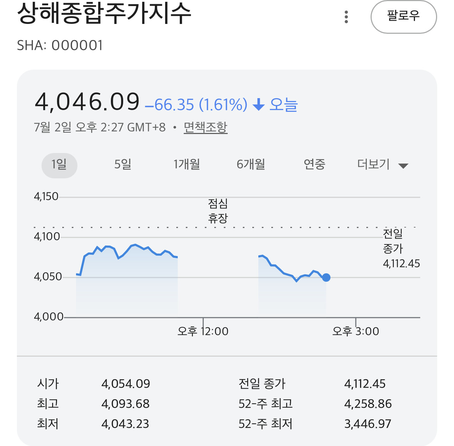Click the 전일 종가 4,112.45 chart label
Viewport: 454px width, 446px height.
[x=401, y=248]
